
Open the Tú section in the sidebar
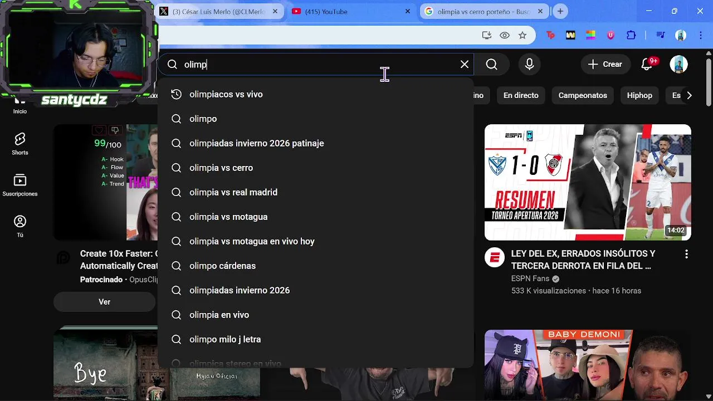pos(20,226)
